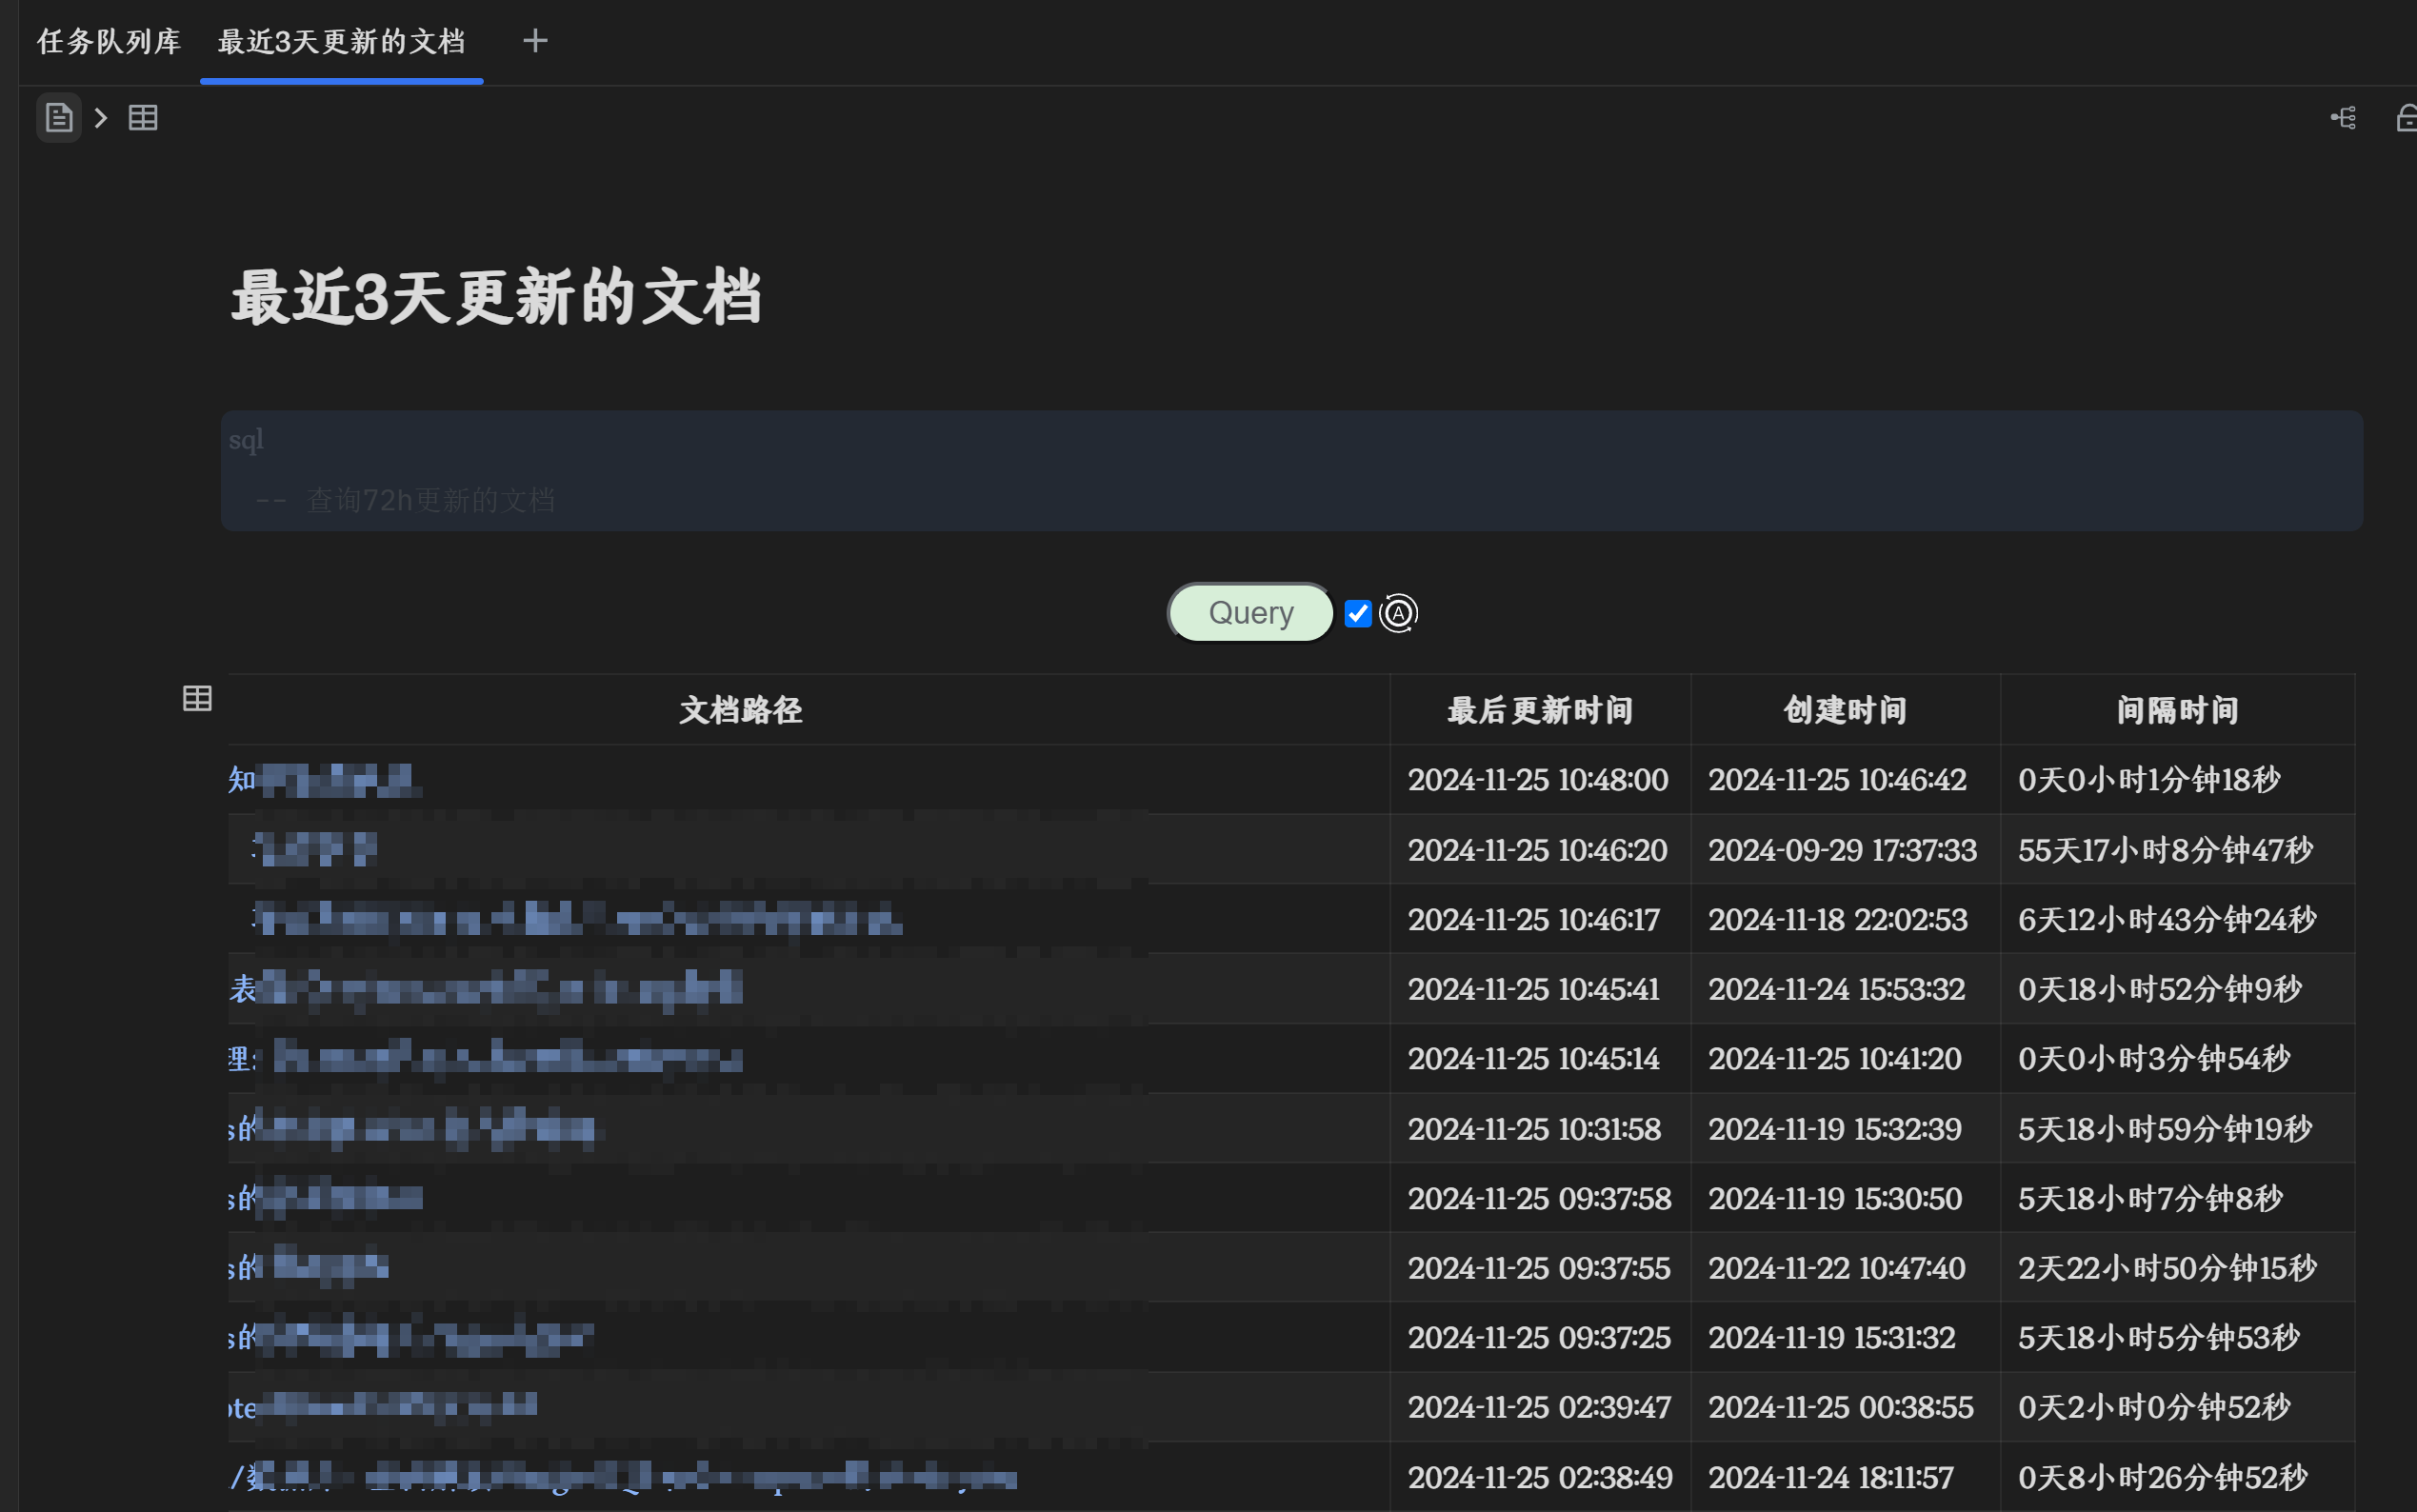Add a new tab with plus icon
This screenshot has width=2417, height=1512.
[535, 41]
